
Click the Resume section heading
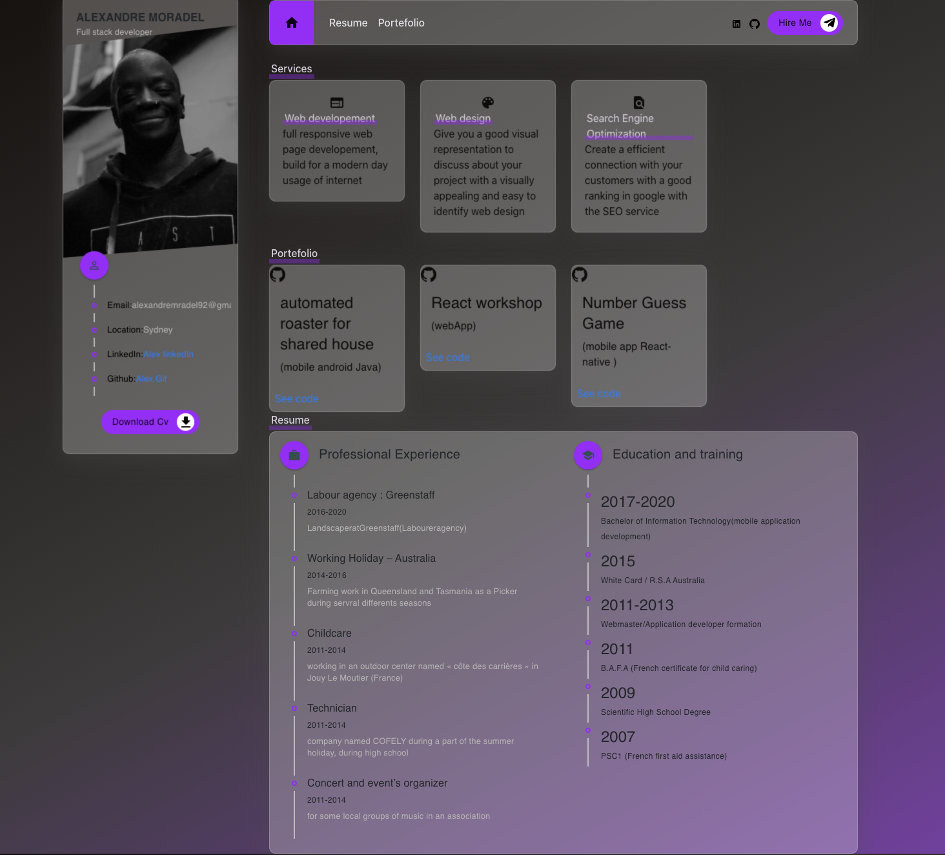pos(290,420)
